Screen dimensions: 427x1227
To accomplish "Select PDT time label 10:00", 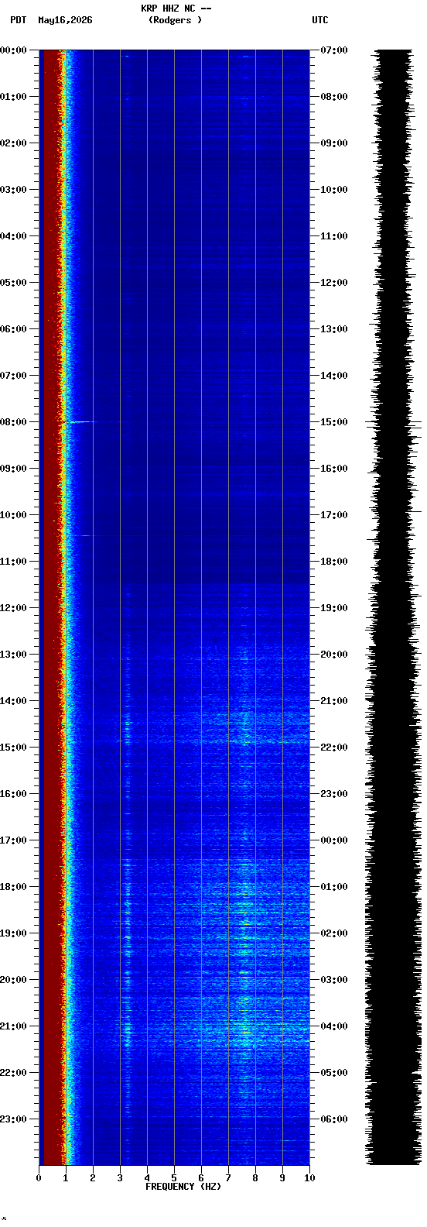I will click(13, 515).
